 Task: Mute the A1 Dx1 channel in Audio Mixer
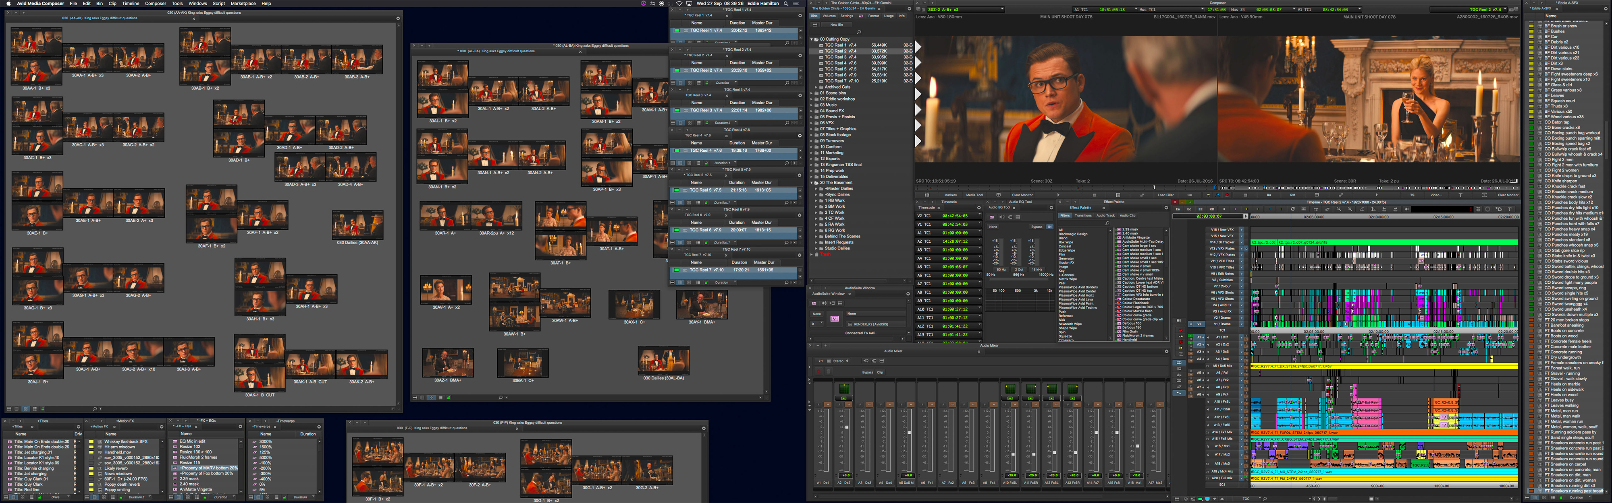[828, 405]
